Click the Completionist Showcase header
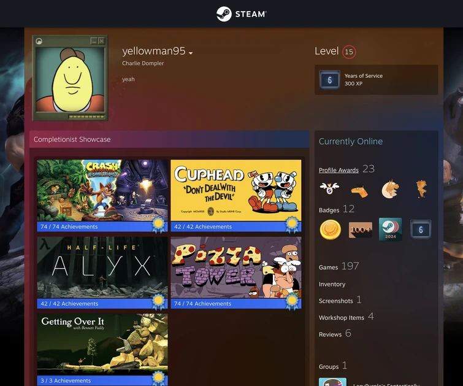 click(169, 139)
